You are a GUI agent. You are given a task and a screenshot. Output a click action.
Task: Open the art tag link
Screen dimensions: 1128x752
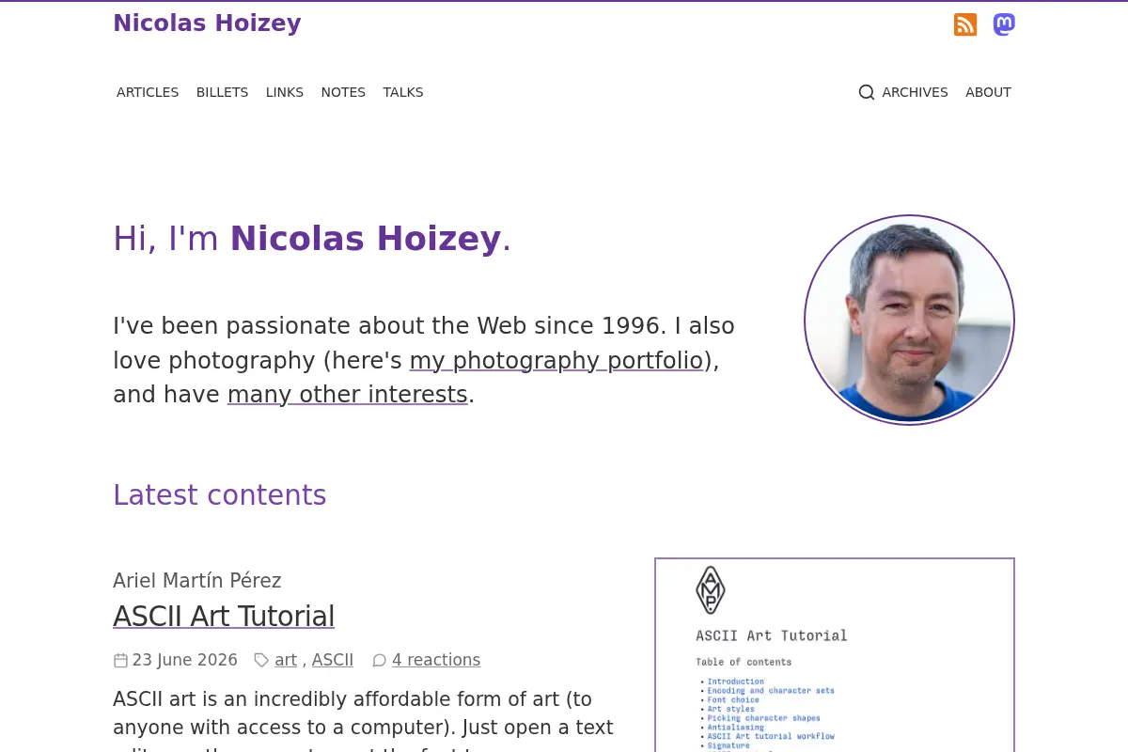click(x=286, y=660)
